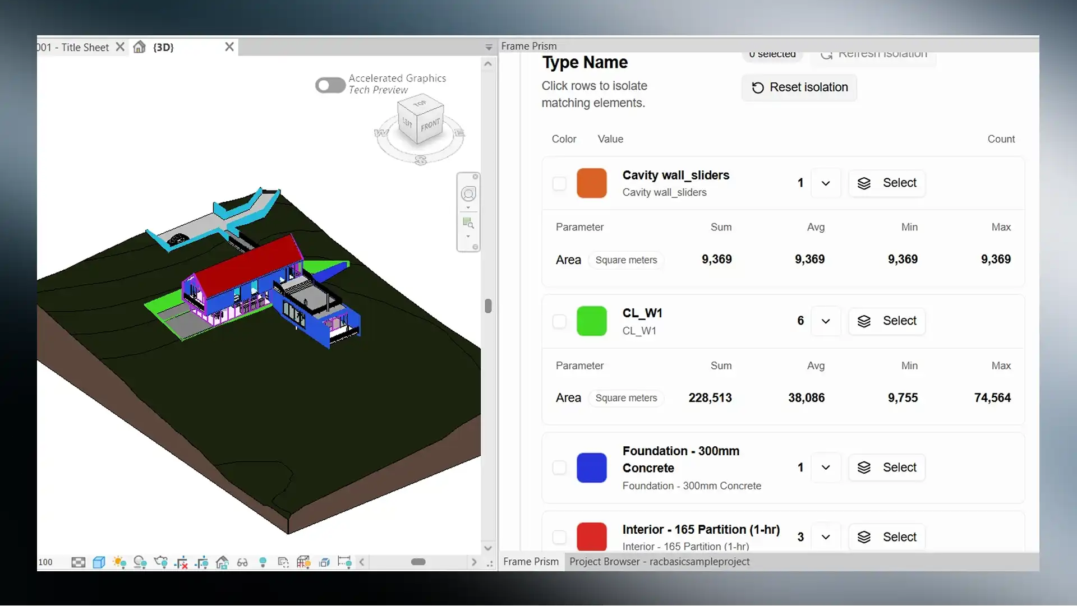Open rendering dialog teapot icon
The width and height of the screenshot is (1077, 606).
tap(161, 562)
